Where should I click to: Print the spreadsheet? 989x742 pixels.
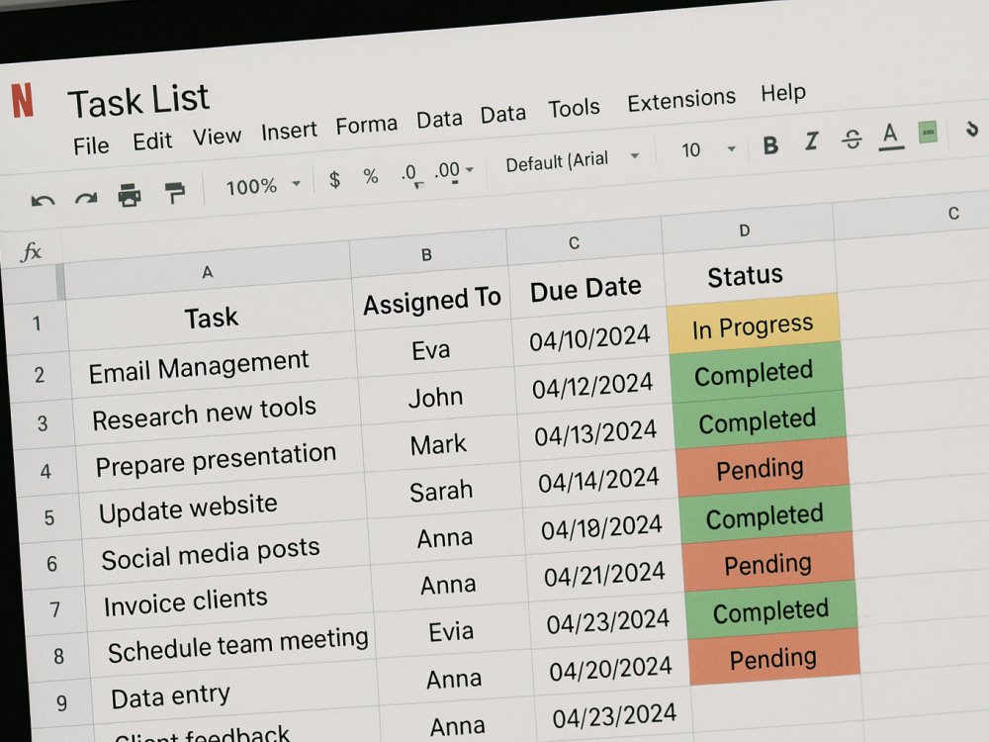[x=130, y=195]
